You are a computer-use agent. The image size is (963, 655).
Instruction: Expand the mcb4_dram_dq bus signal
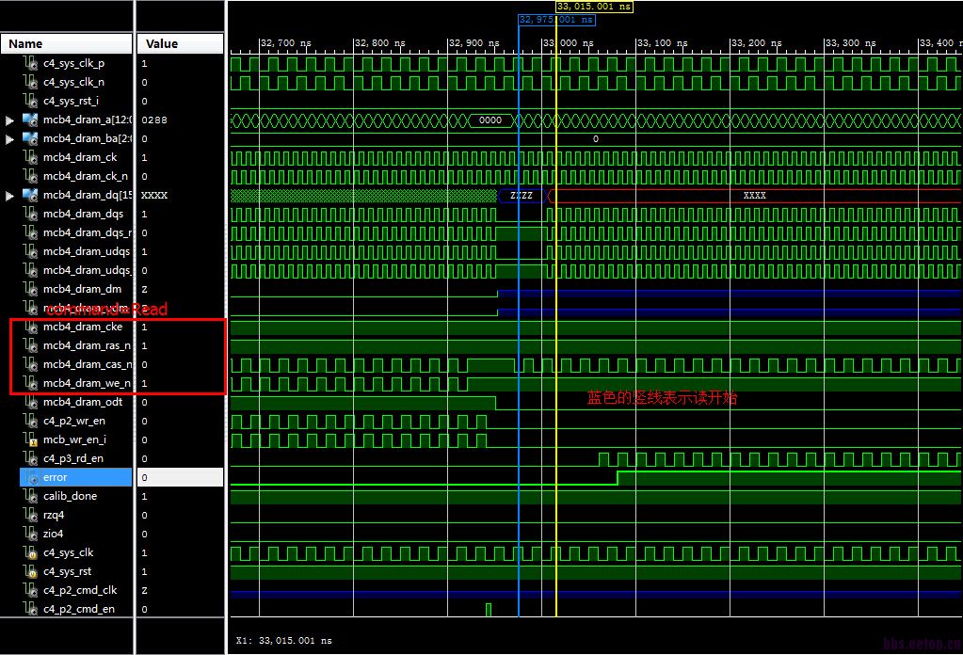(10, 196)
